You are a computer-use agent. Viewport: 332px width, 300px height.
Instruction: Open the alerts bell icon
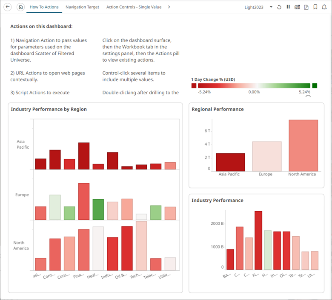click(324, 7)
